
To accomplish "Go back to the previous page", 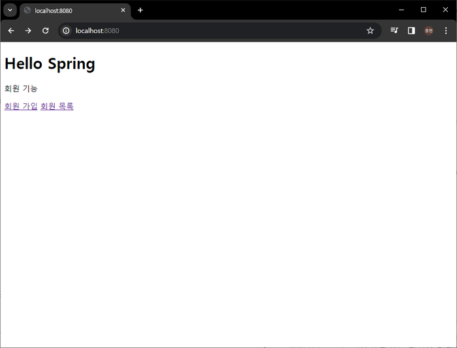I will coord(11,31).
